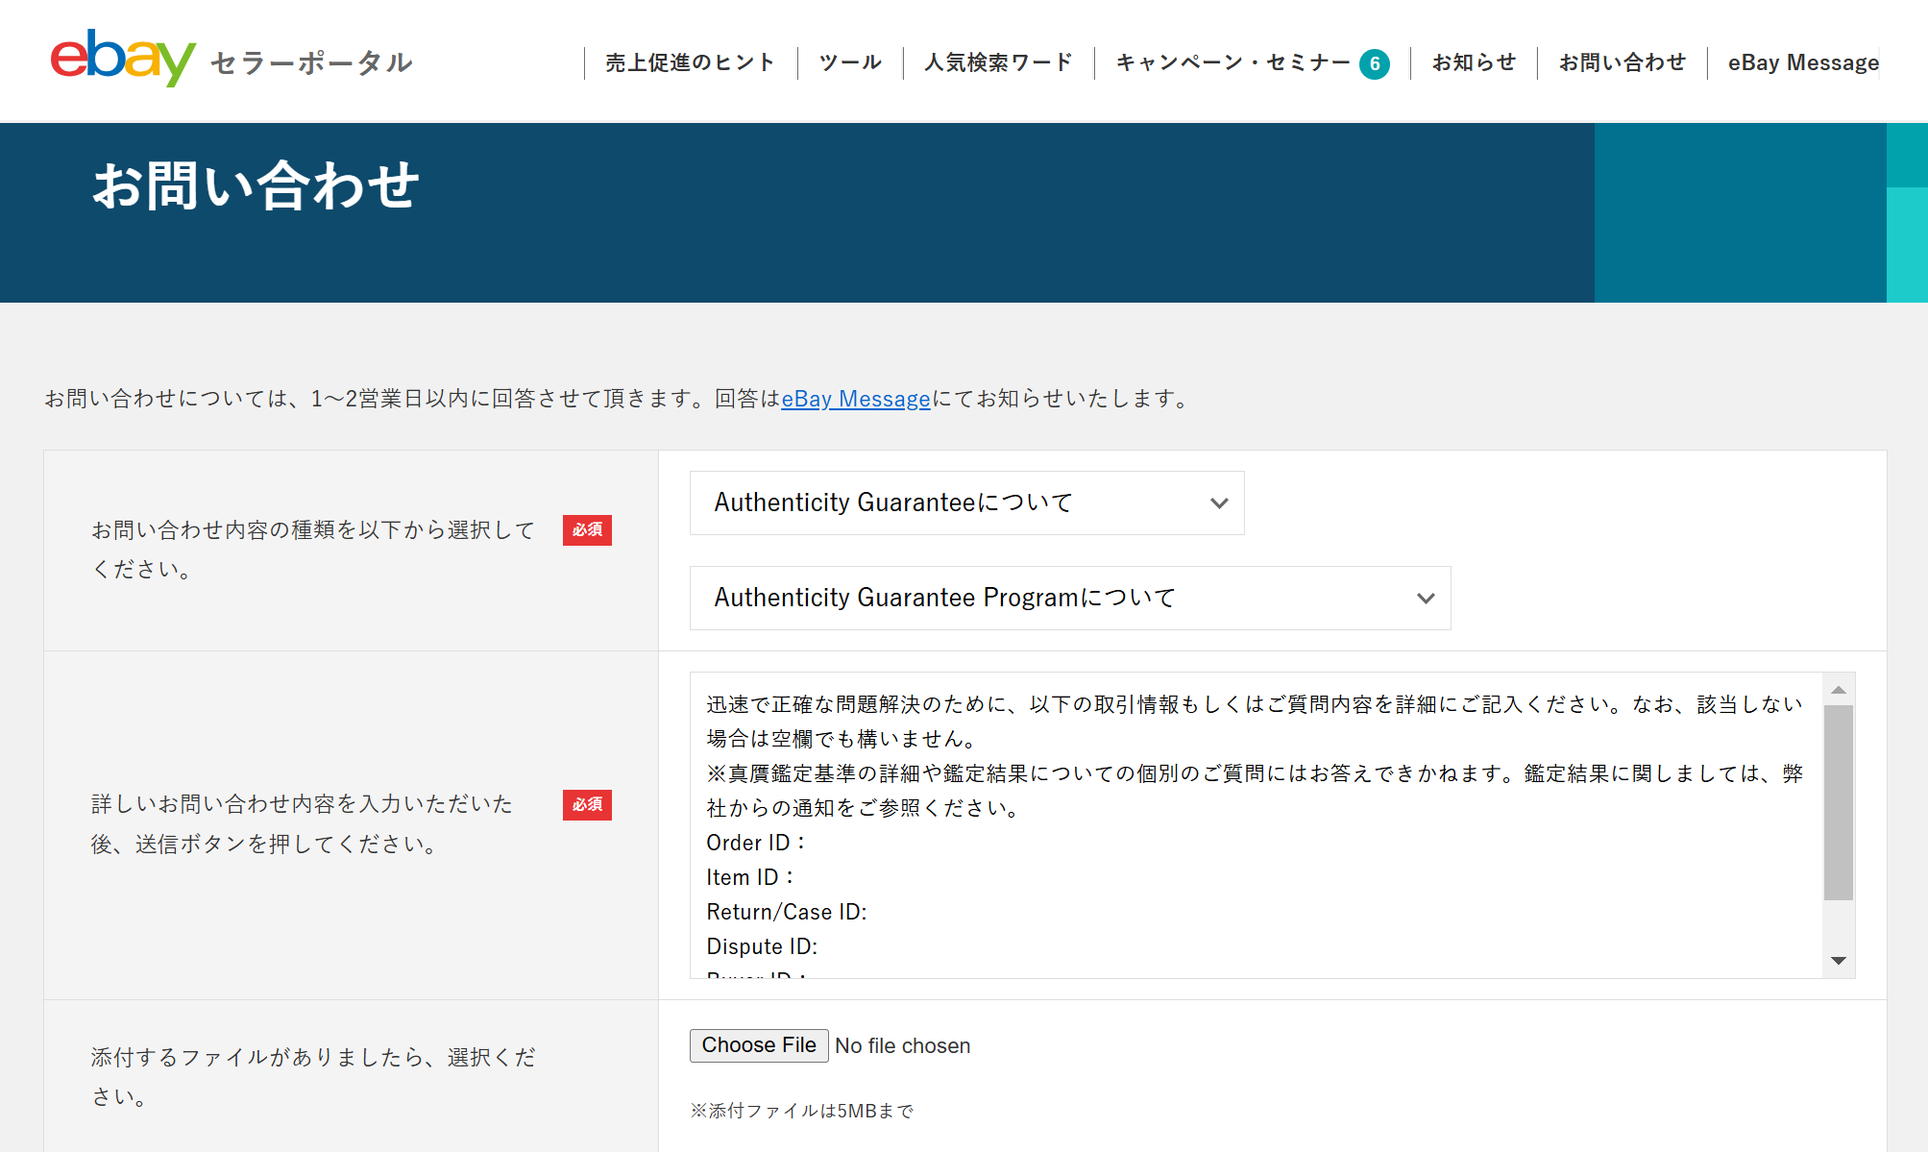The image size is (1928, 1152).
Task: Click the eBay logo
Action: 123,58
